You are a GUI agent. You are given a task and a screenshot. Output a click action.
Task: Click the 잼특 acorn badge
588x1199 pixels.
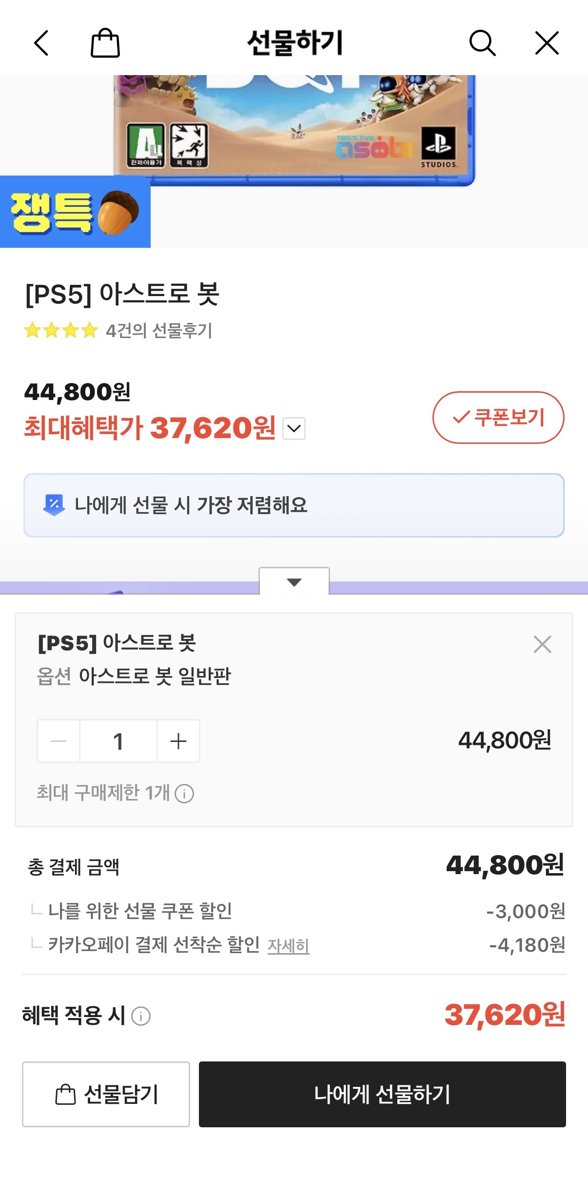75,212
